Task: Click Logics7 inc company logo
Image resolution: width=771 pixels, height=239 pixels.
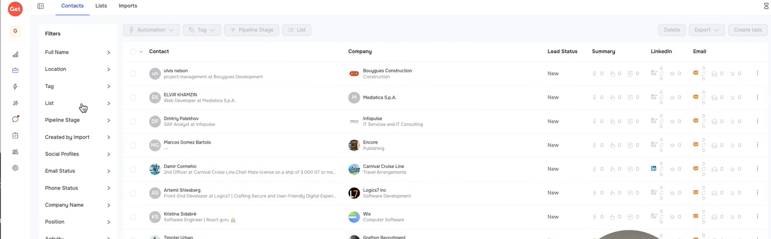Action: pyautogui.click(x=354, y=193)
